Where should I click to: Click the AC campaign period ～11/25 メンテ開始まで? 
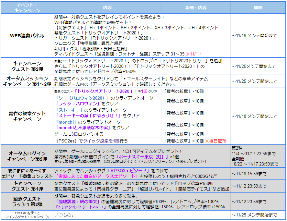pos(254,215)
